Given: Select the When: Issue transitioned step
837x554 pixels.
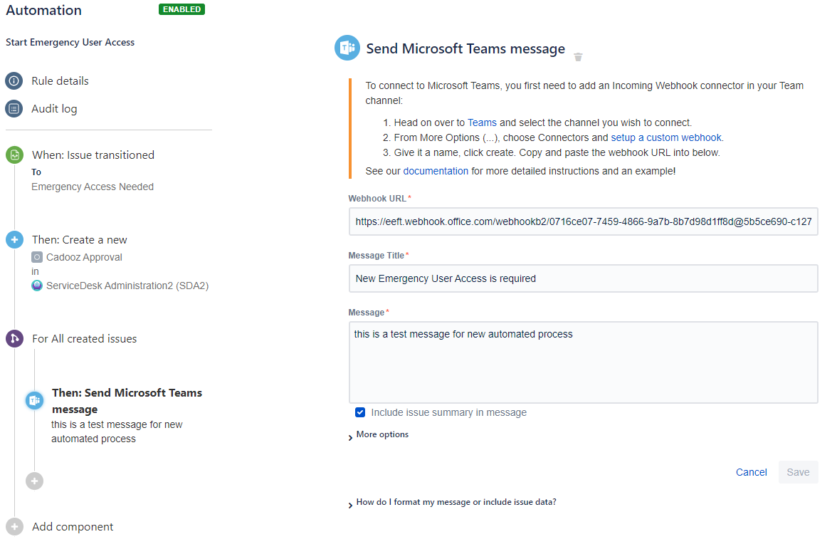Looking at the screenshot, I should pos(93,155).
